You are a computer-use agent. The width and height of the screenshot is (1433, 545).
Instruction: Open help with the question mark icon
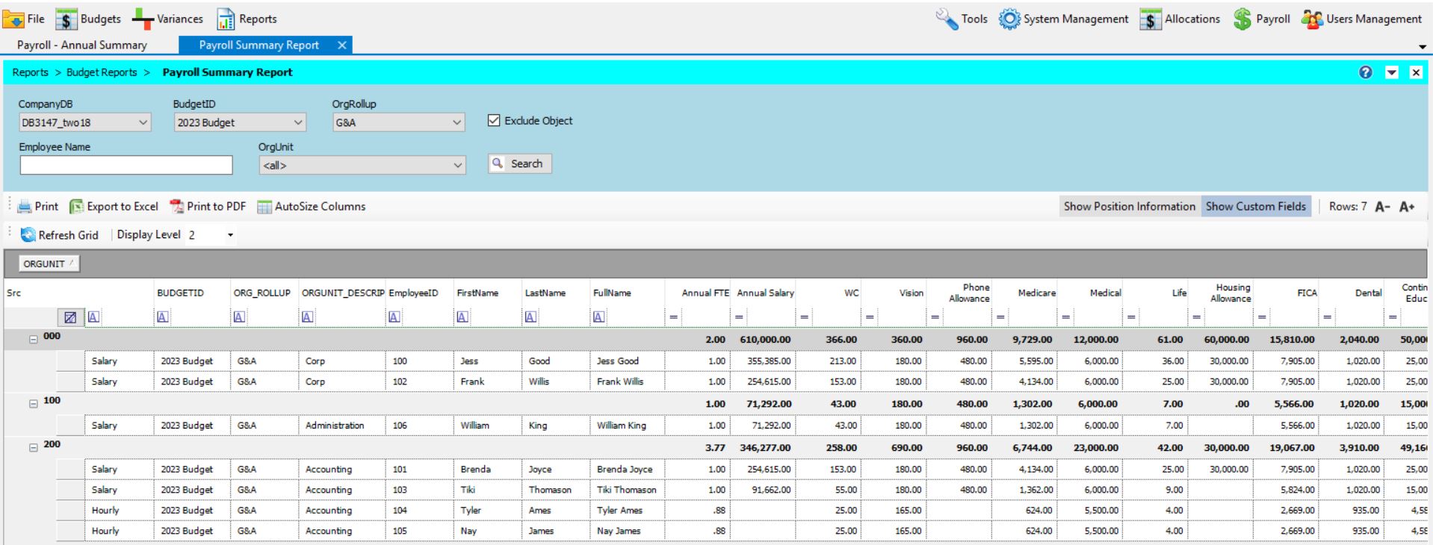coord(1366,72)
